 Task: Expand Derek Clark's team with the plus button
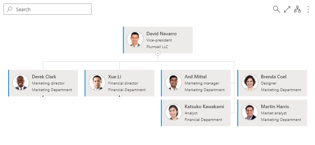(43, 96)
